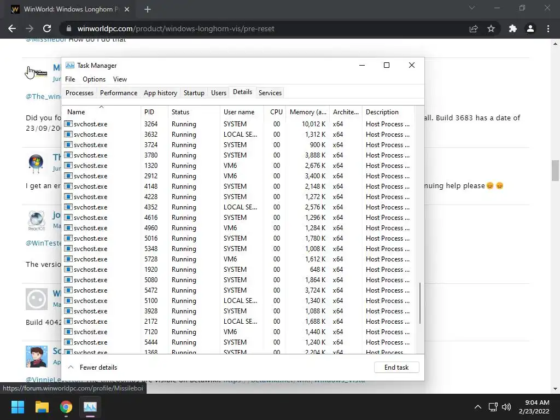This screenshot has height=420, width=560.
Task: Select svchost.exe row with PID 5100
Action: pyautogui.click(x=238, y=300)
